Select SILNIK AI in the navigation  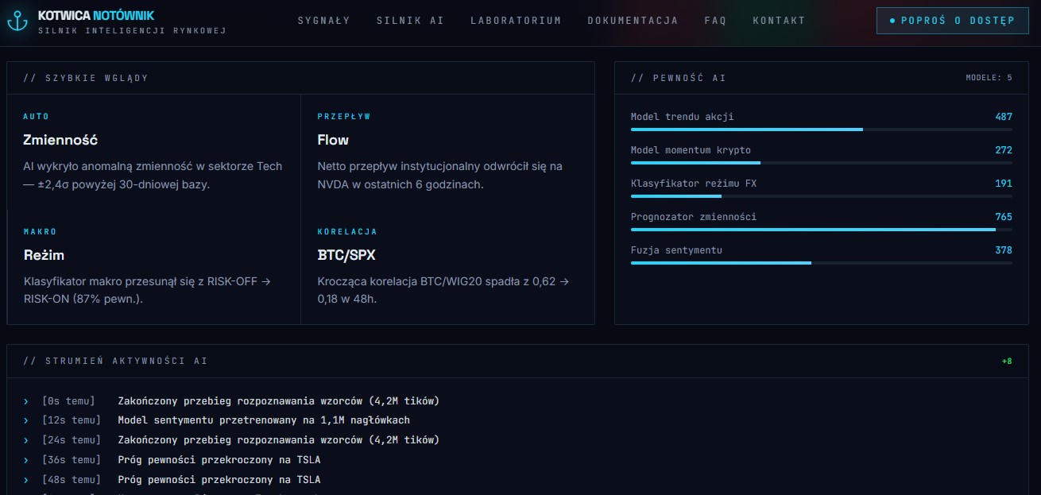point(410,20)
